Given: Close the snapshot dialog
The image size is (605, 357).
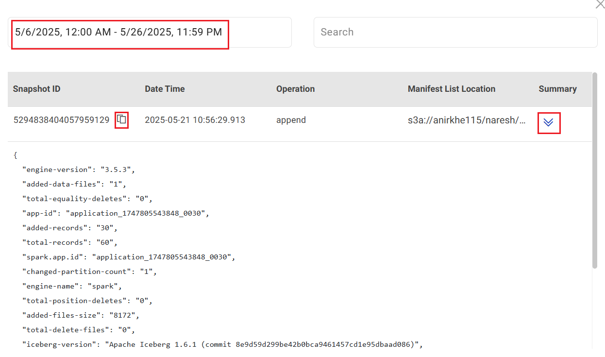Looking at the screenshot, I should [600, 4].
